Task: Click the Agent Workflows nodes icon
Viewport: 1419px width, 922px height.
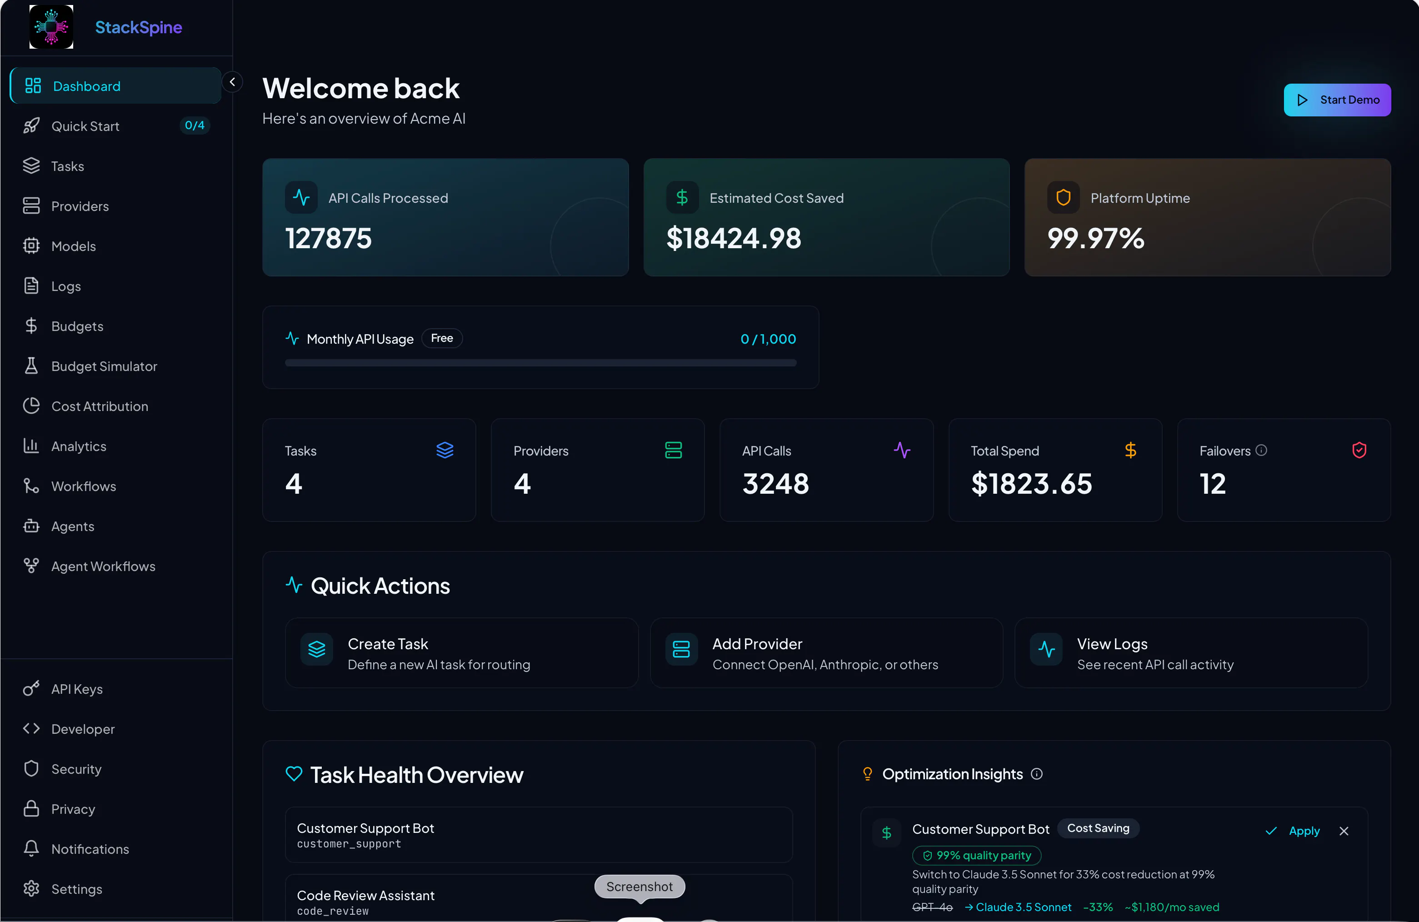Action: point(31,566)
